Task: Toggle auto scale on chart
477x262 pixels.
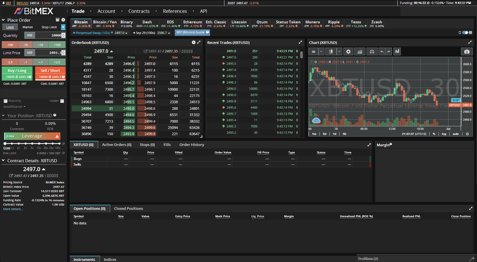Action: tap(456, 134)
